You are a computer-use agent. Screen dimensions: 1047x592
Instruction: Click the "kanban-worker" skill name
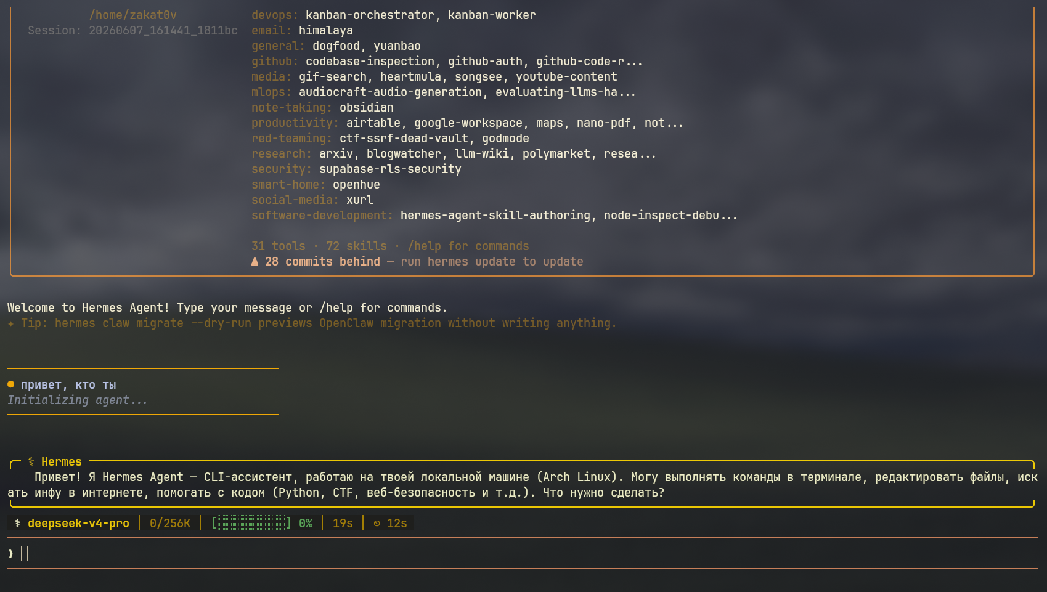[x=492, y=15]
